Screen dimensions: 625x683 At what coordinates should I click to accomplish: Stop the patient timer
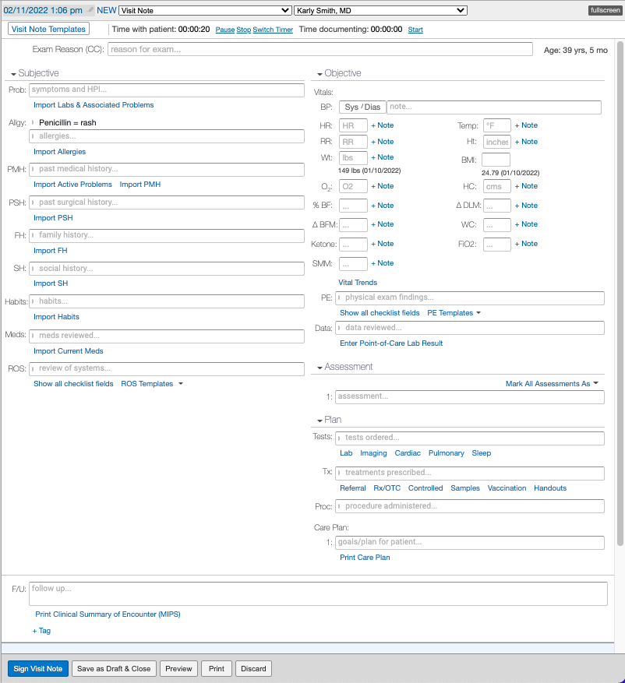pos(244,30)
